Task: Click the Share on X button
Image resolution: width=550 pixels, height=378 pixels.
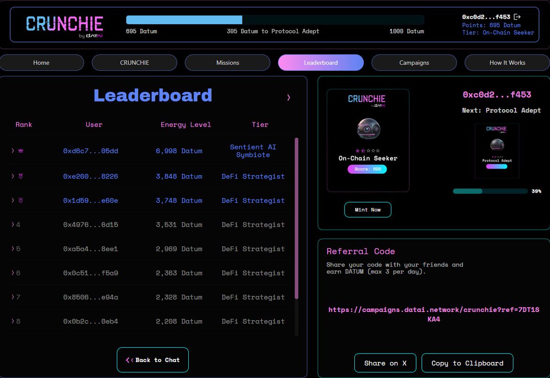Action: pyautogui.click(x=385, y=363)
